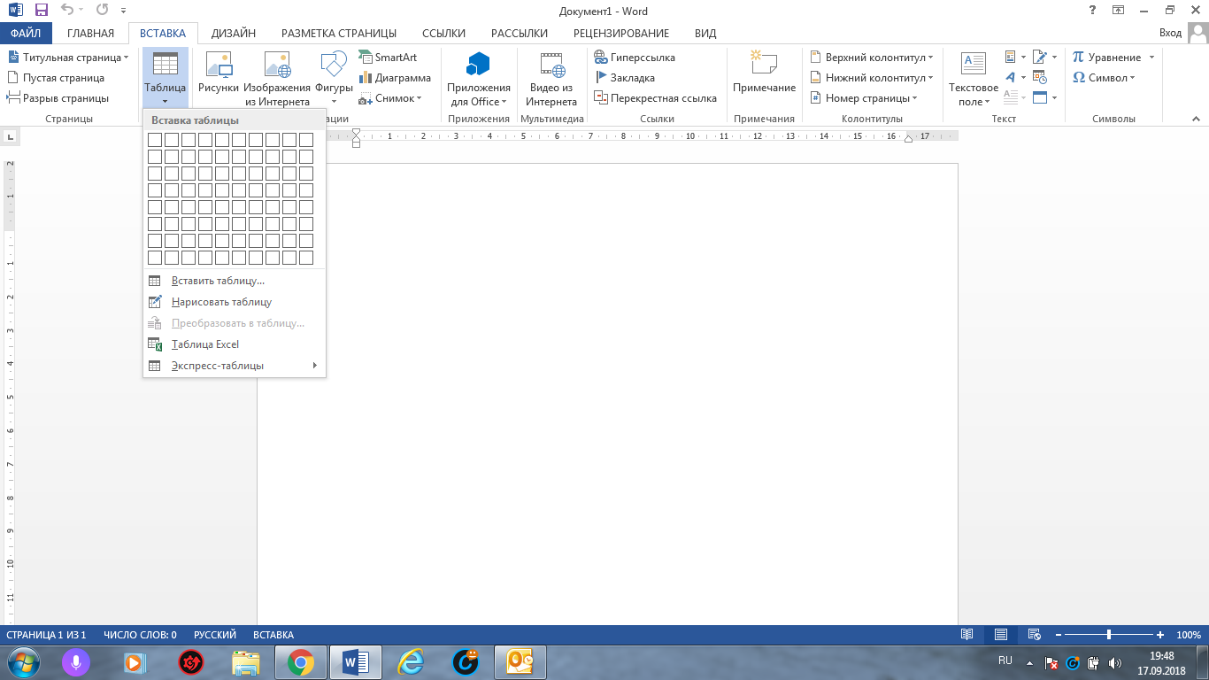Insert a signature line
The width and height of the screenshot is (1209, 680).
(x=1044, y=57)
